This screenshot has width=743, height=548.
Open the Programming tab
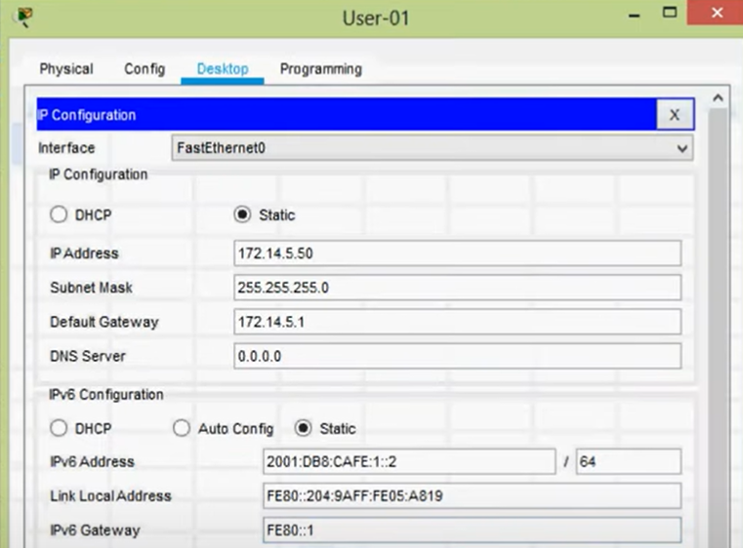pos(321,69)
